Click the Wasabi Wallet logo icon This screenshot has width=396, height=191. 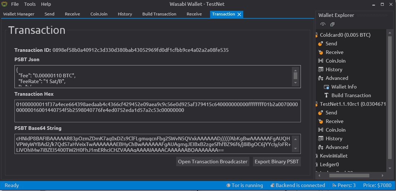pyautogui.click(x=4, y=4)
